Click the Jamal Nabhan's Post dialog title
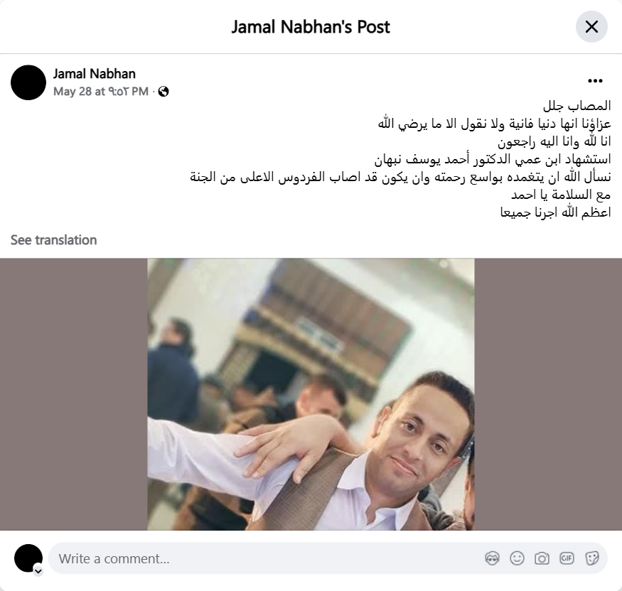This screenshot has height=591, width=622. 311,27
